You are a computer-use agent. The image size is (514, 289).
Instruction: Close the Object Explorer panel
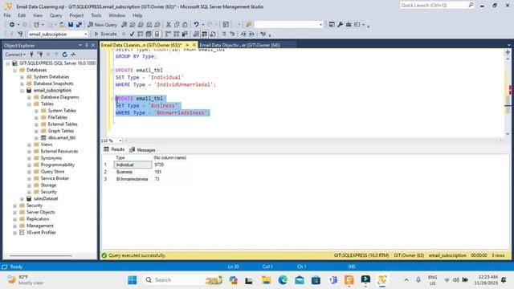coord(93,45)
